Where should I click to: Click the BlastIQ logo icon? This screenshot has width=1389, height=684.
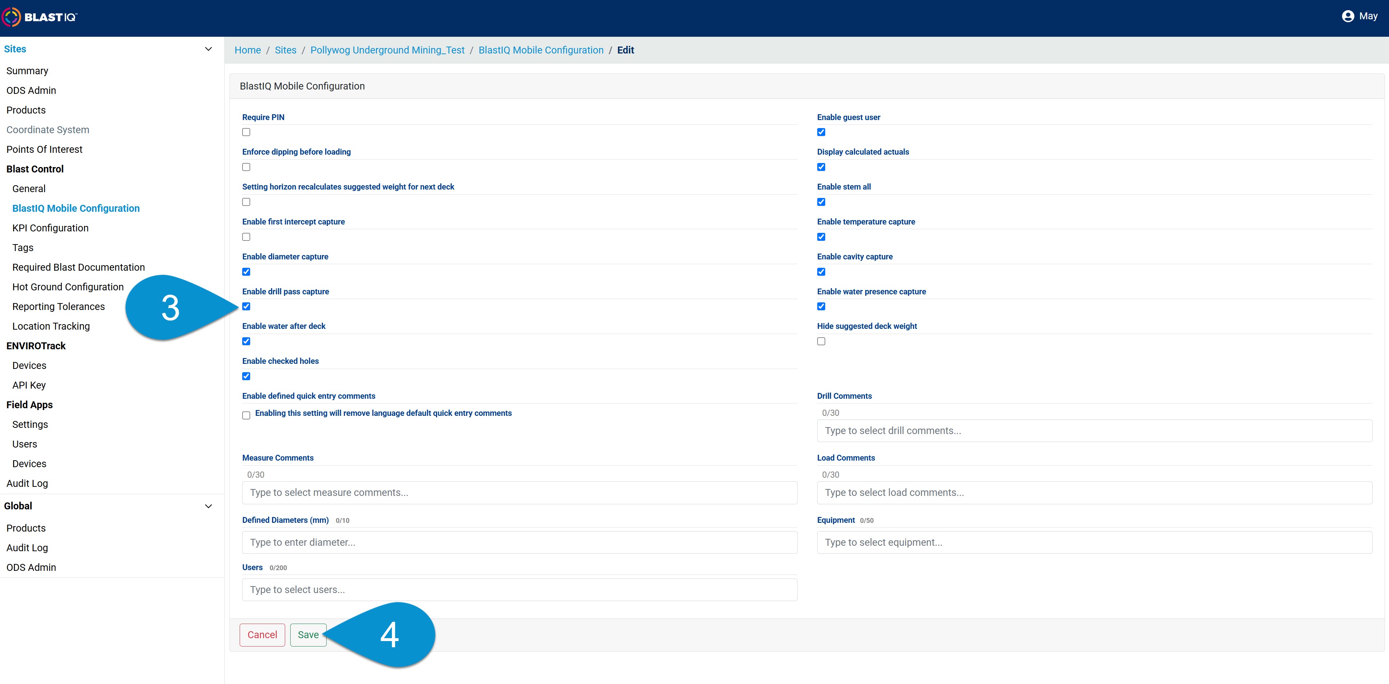click(x=11, y=17)
